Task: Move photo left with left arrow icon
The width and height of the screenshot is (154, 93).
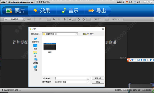Action: [x=54, y=19]
